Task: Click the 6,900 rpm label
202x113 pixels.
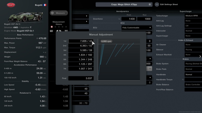Action: coord(106,41)
